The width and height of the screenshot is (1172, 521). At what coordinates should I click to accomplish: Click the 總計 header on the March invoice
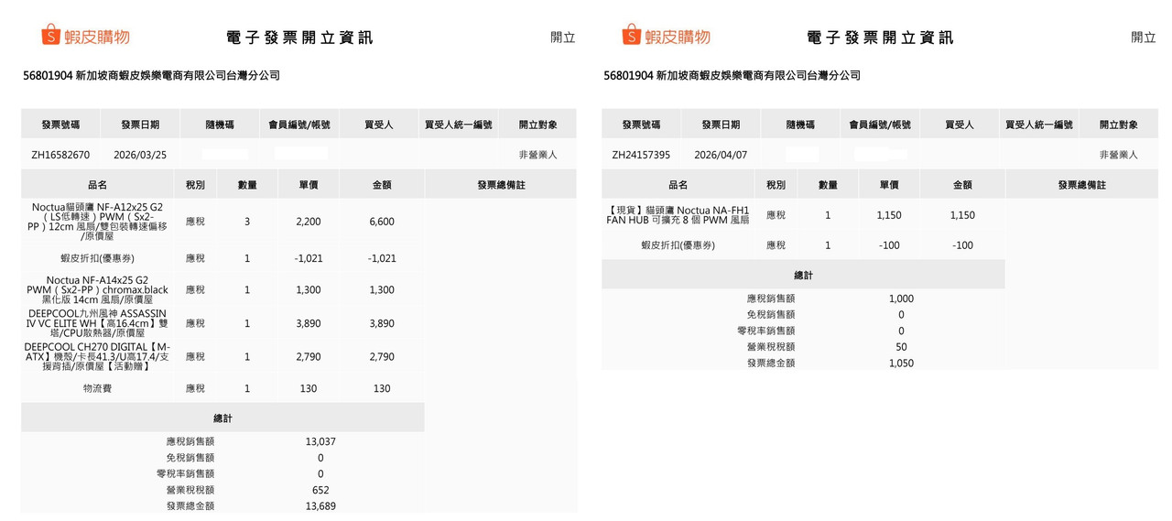(222, 418)
